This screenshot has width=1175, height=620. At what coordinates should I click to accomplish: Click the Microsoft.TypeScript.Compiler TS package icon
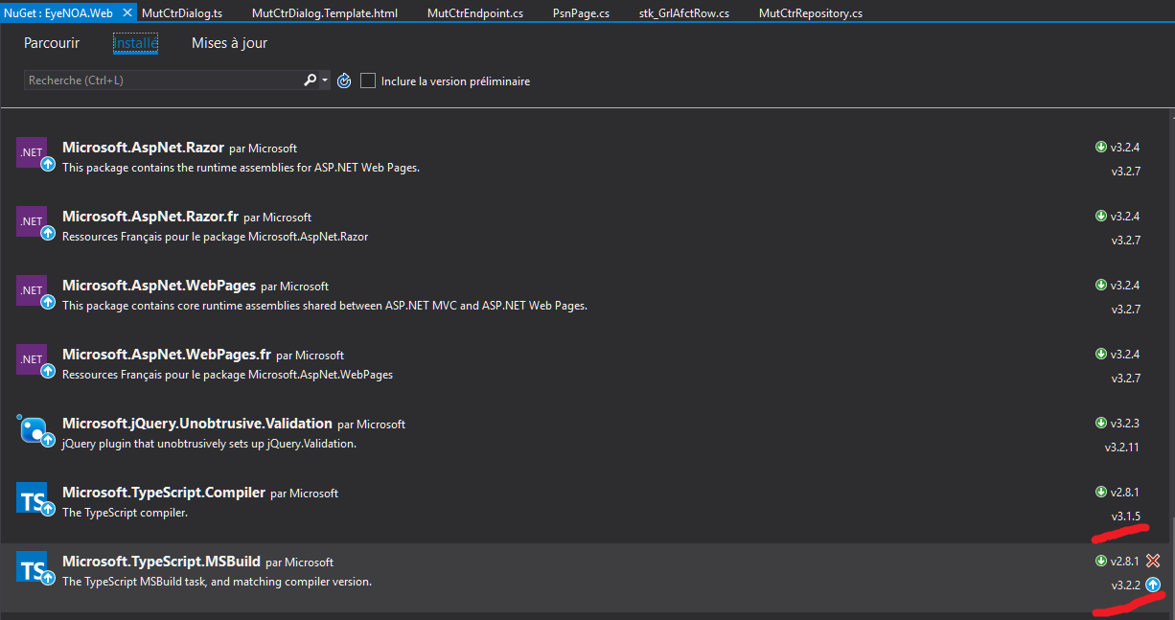pyautogui.click(x=32, y=497)
